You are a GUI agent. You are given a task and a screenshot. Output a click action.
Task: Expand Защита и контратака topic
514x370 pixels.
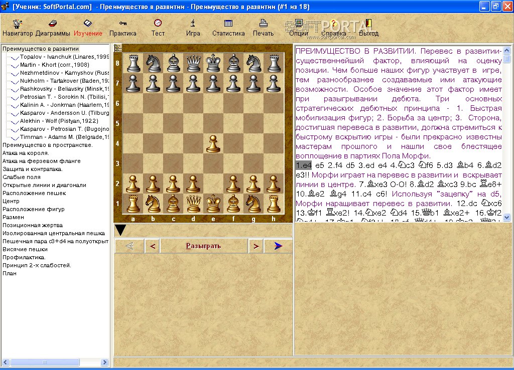click(33, 169)
